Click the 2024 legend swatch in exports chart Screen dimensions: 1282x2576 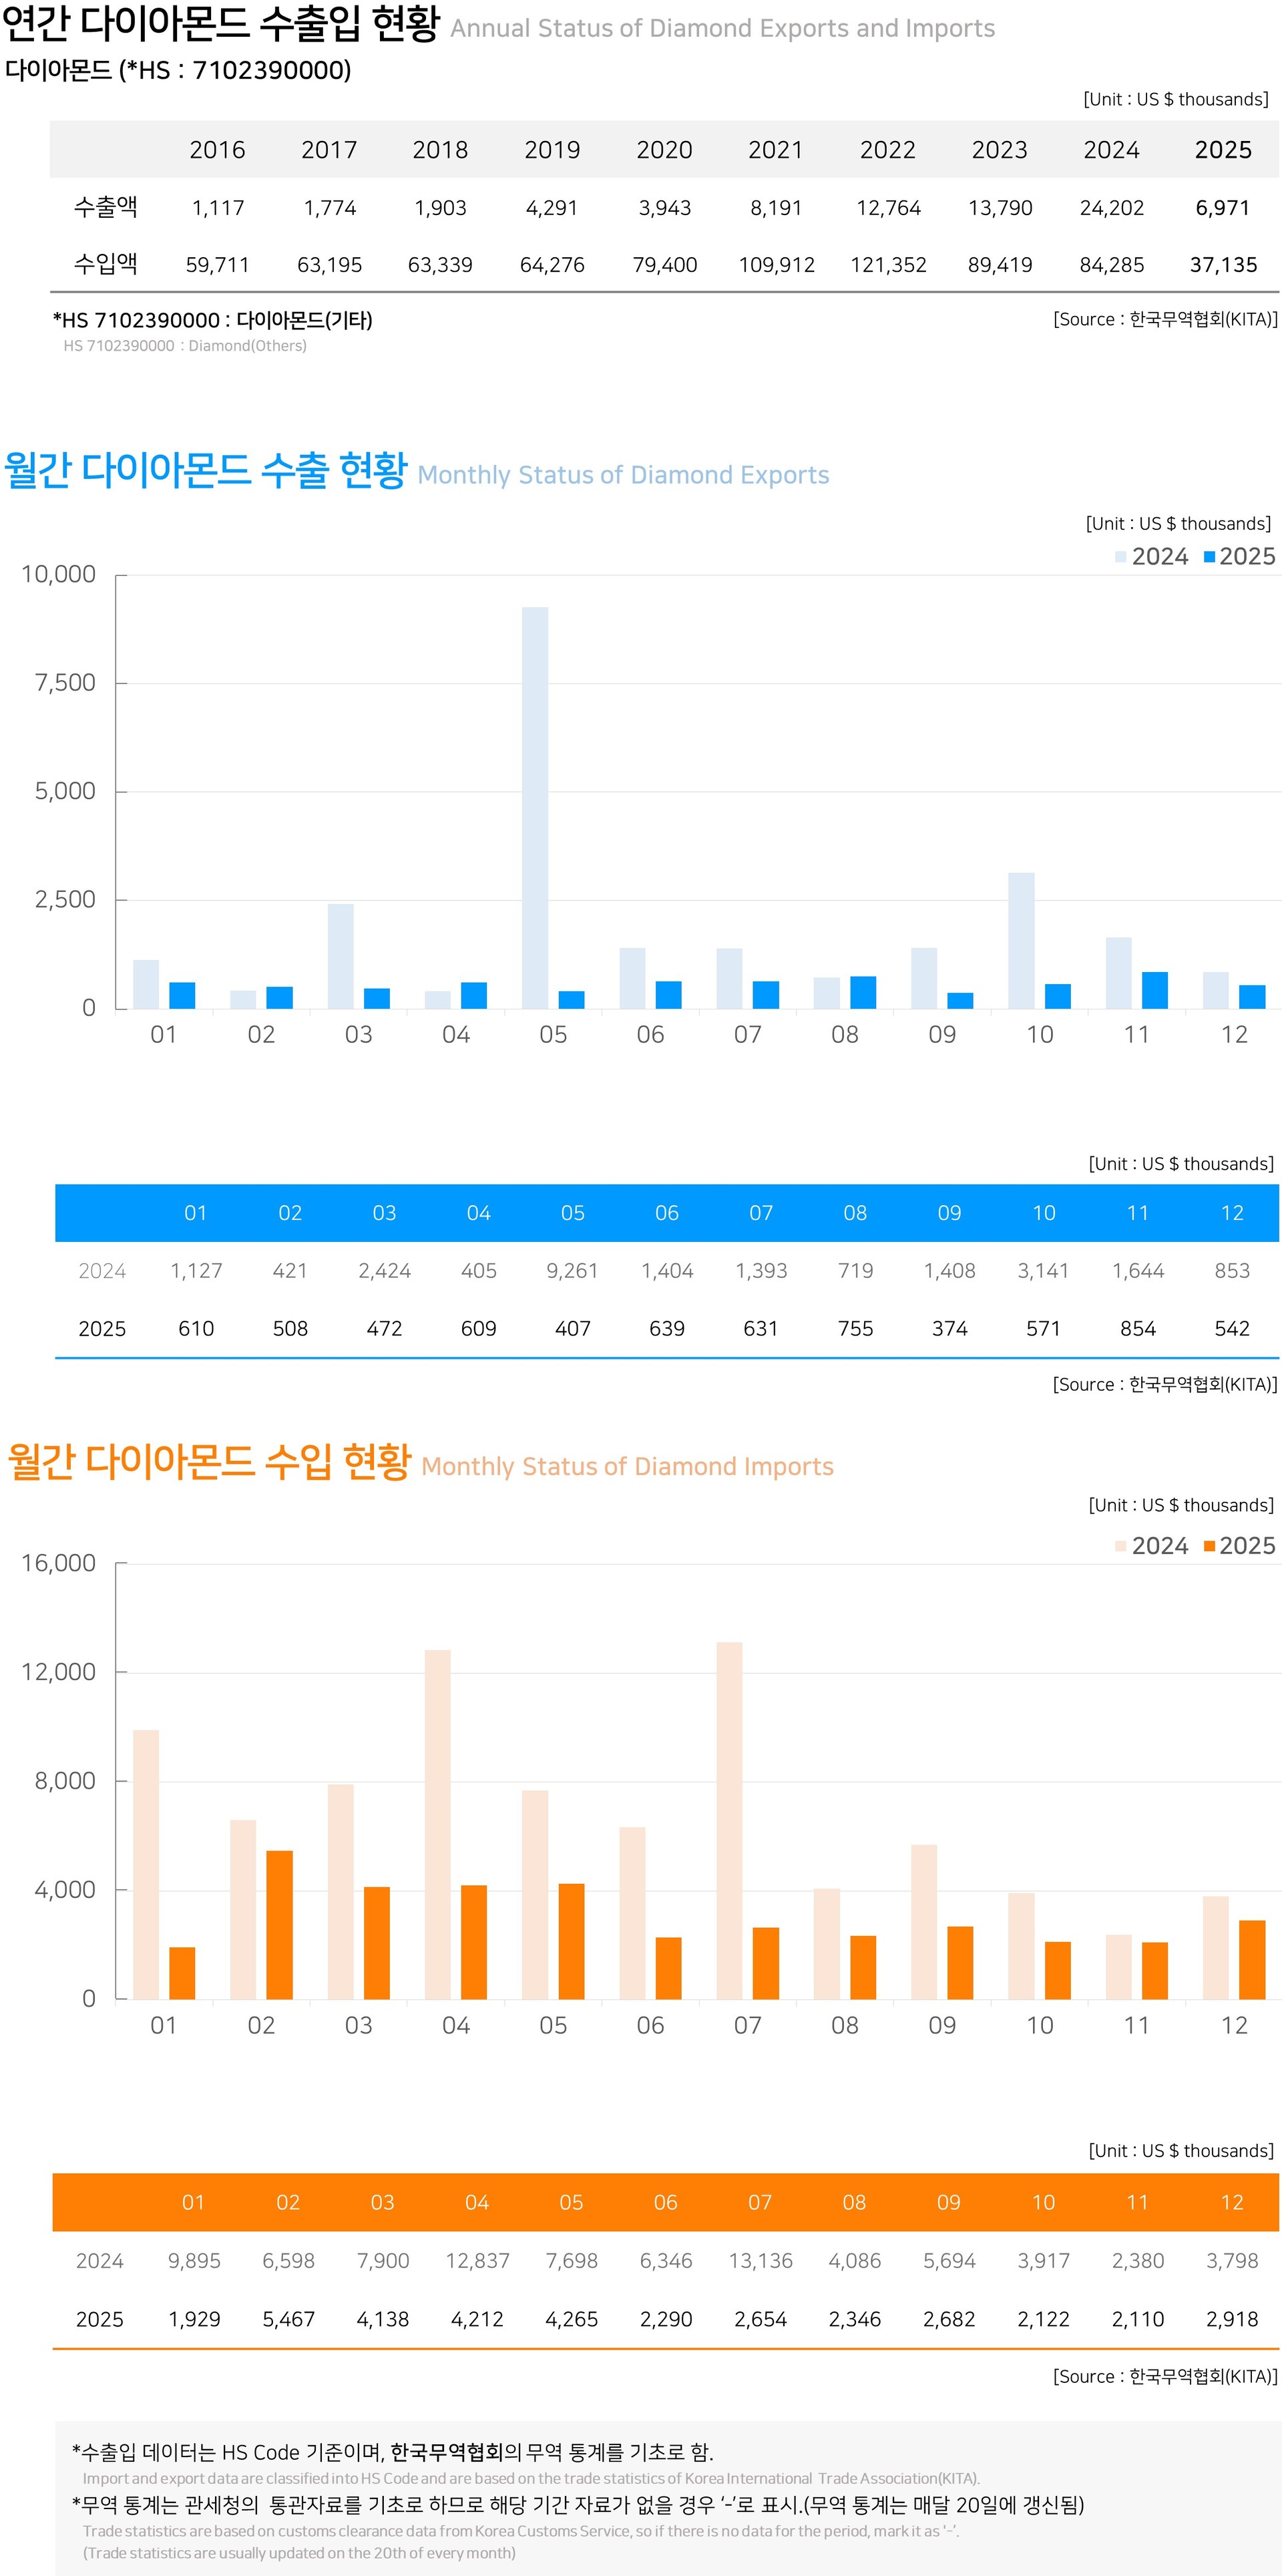[x=1121, y=557]
